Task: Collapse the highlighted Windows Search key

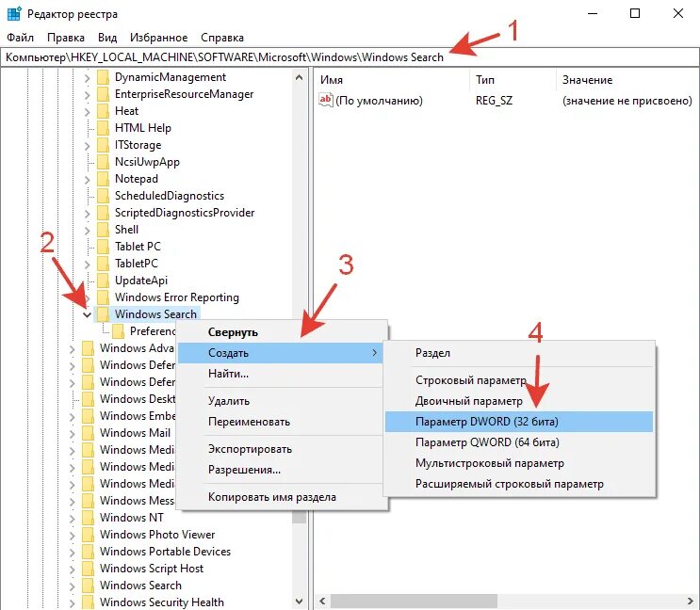Action: (x=87, y=314)
